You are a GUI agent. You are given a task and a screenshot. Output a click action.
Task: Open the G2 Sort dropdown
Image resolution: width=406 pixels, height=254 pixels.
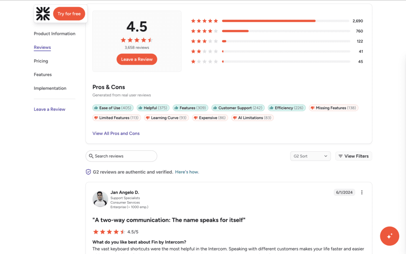coord(310,156)
